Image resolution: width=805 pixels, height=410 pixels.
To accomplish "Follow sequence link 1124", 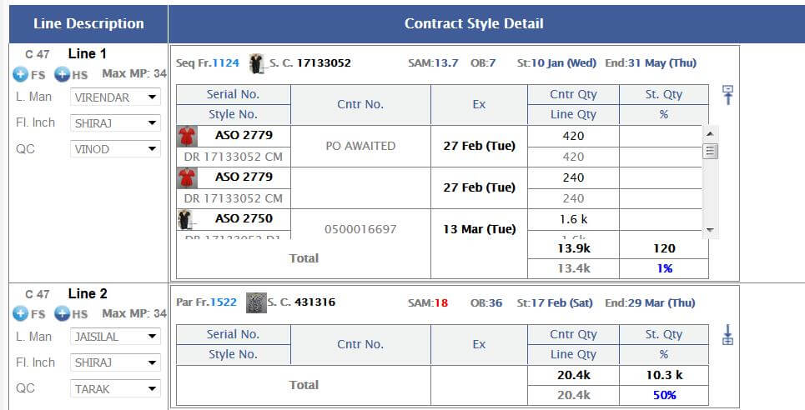I will 226,63.
